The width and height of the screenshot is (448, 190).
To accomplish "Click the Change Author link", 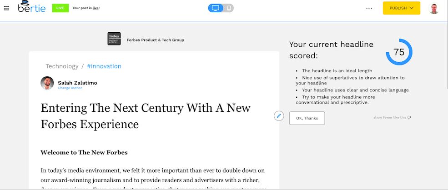I will 70,88.
